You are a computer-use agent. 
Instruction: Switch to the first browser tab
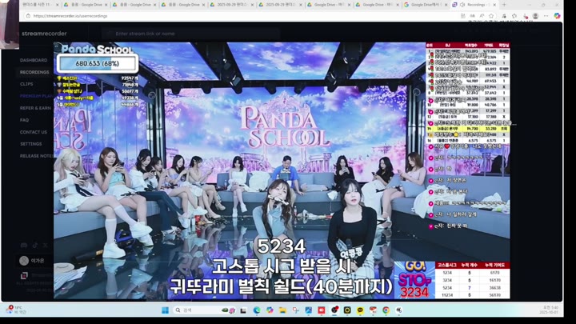[x=32, y=5]
